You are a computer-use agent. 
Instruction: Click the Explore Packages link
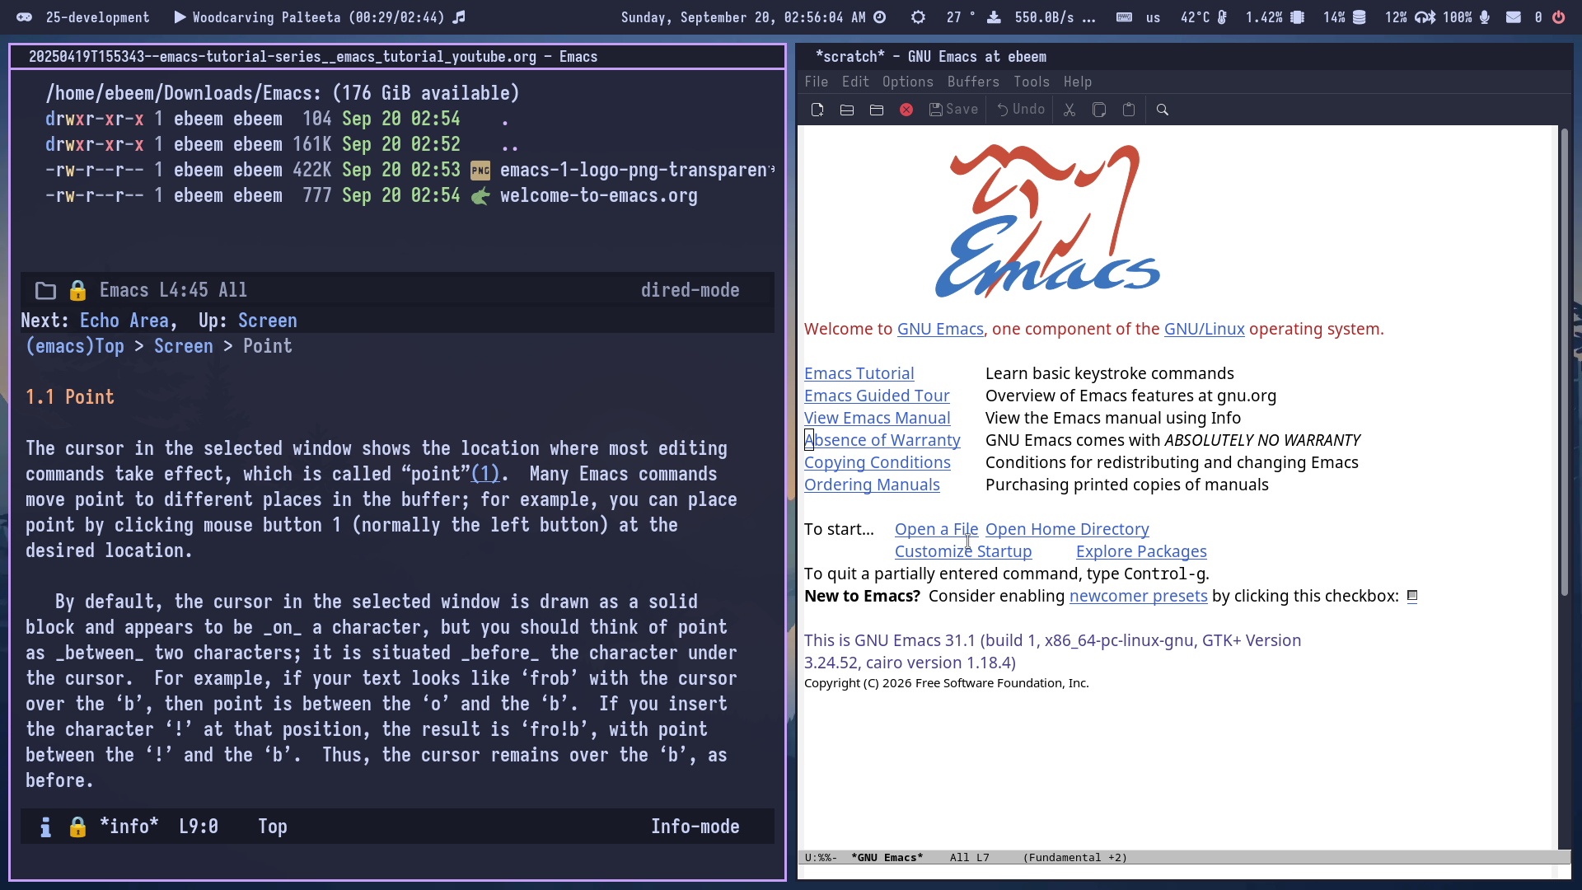coord(1141,551)
